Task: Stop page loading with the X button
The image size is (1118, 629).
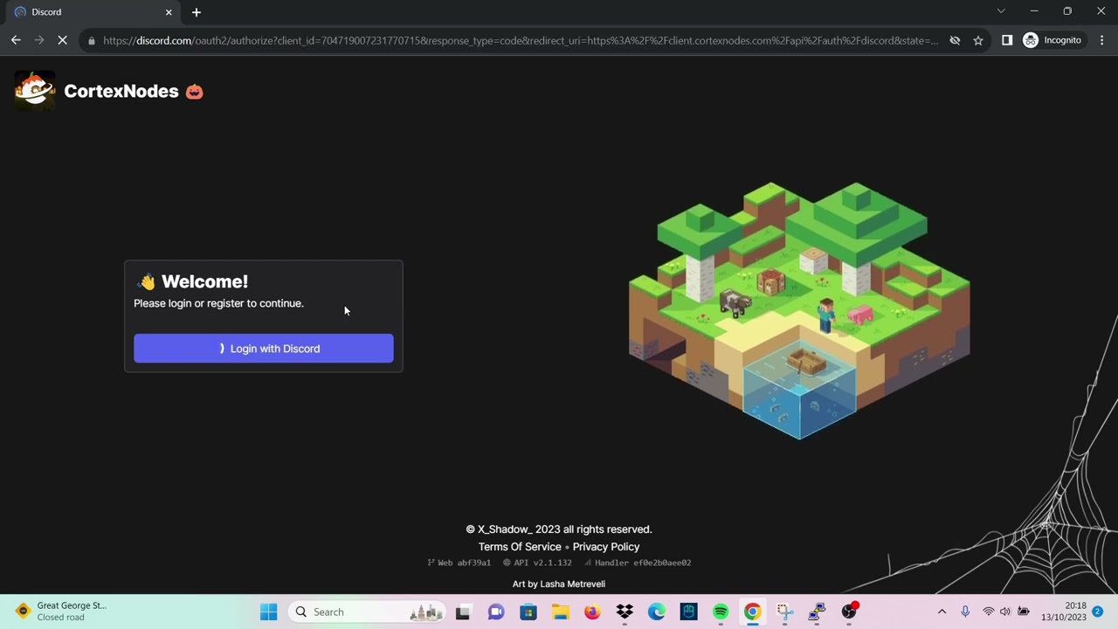Action: (x=63, y=40)
